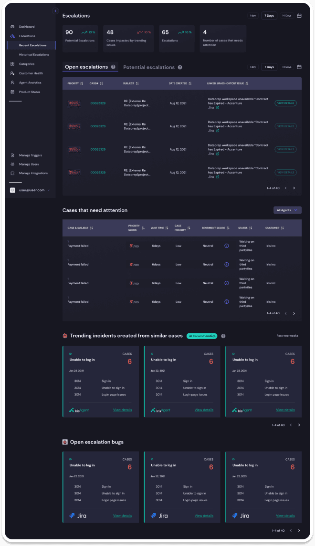The image size is (315, 546).
Task: Click the Categories grid icon
Action: (x=12, y=64)
